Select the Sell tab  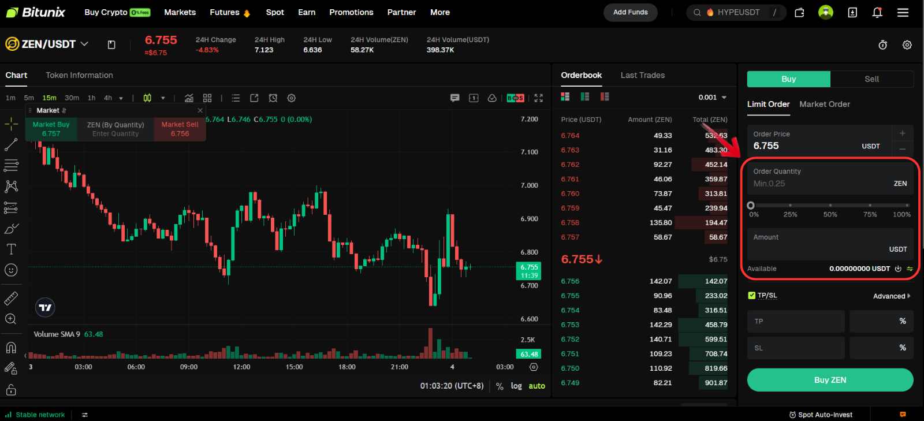872,79
